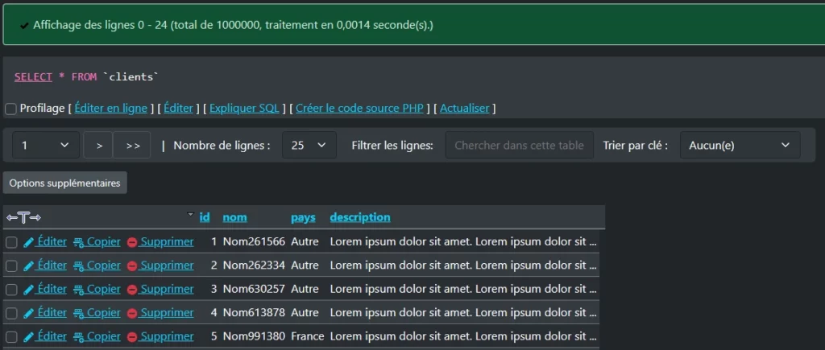825x350 pixels.
Task: Tick the checkbox for row id 5
Action: (11, 337)
